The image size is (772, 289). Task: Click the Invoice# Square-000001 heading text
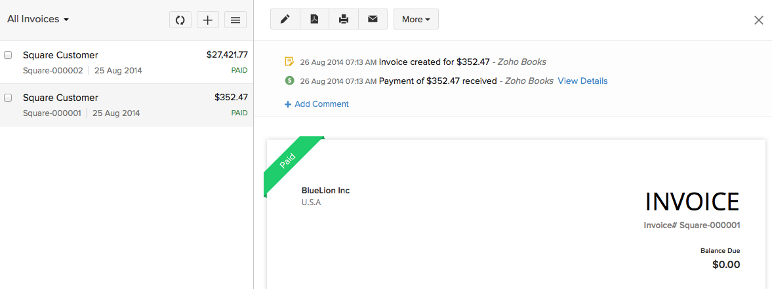(692, 225)
